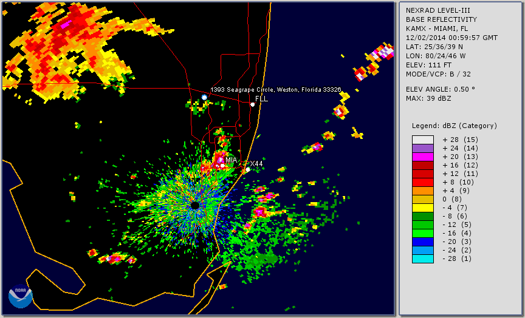
Task: Click the 0 (8) gold legend swatch
Action: (x=423, y=199)
